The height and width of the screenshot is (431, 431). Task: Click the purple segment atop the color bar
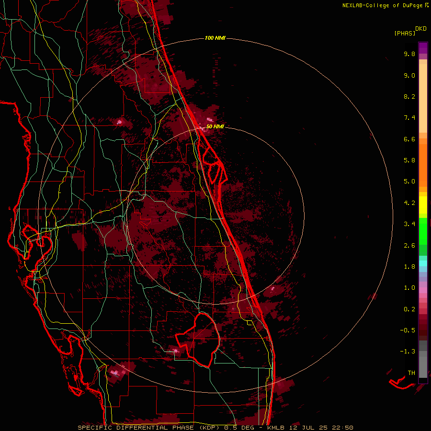point(423,48)
